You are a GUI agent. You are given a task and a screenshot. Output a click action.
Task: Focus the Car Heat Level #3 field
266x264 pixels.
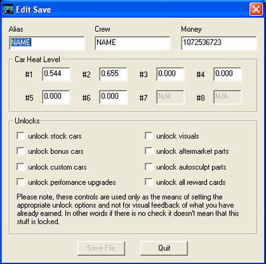(x=170, y=74)
